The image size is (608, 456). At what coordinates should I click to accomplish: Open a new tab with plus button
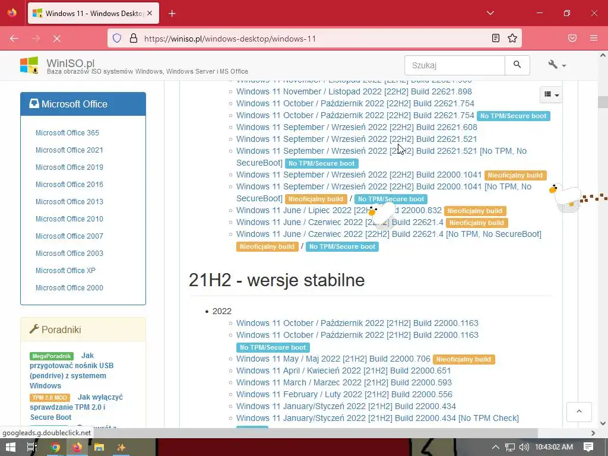coord(172,14)
